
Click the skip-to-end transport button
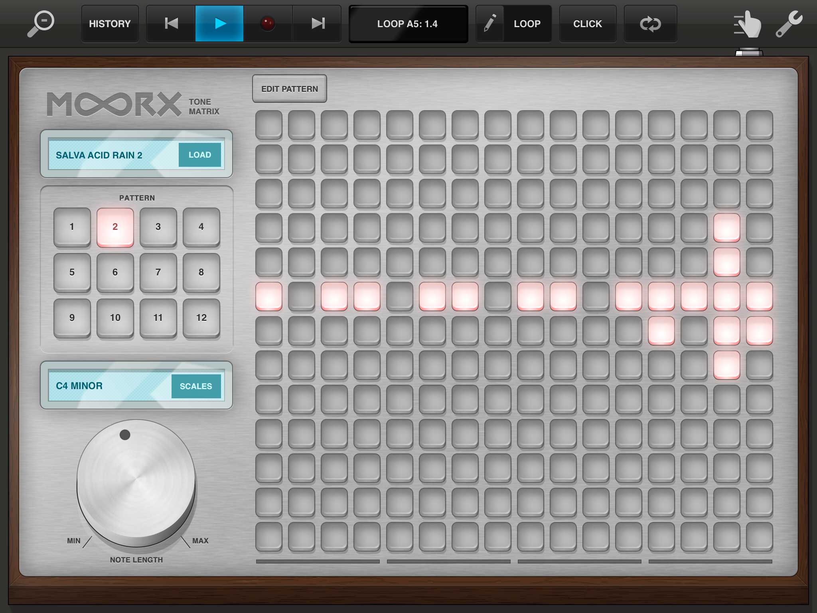tap(318, 24)
